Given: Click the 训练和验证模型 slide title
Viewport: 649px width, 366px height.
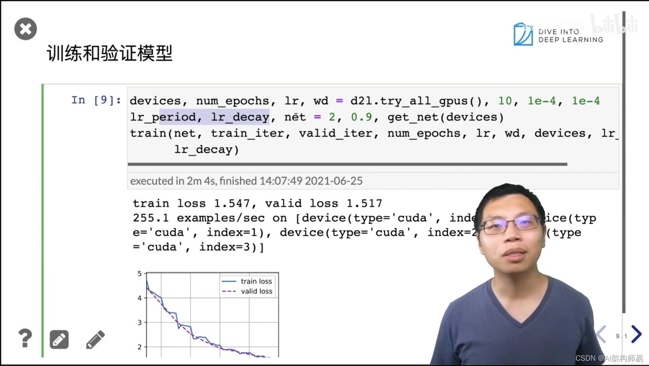Looking at the screenshot, I should click(109, 54).
